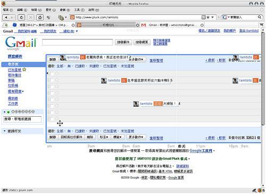Open the 通知 (0) dropdown arrow
Image resolution: width=266 pixels, height=194 pixels.
pyautogui.click(x=77, y=31)
